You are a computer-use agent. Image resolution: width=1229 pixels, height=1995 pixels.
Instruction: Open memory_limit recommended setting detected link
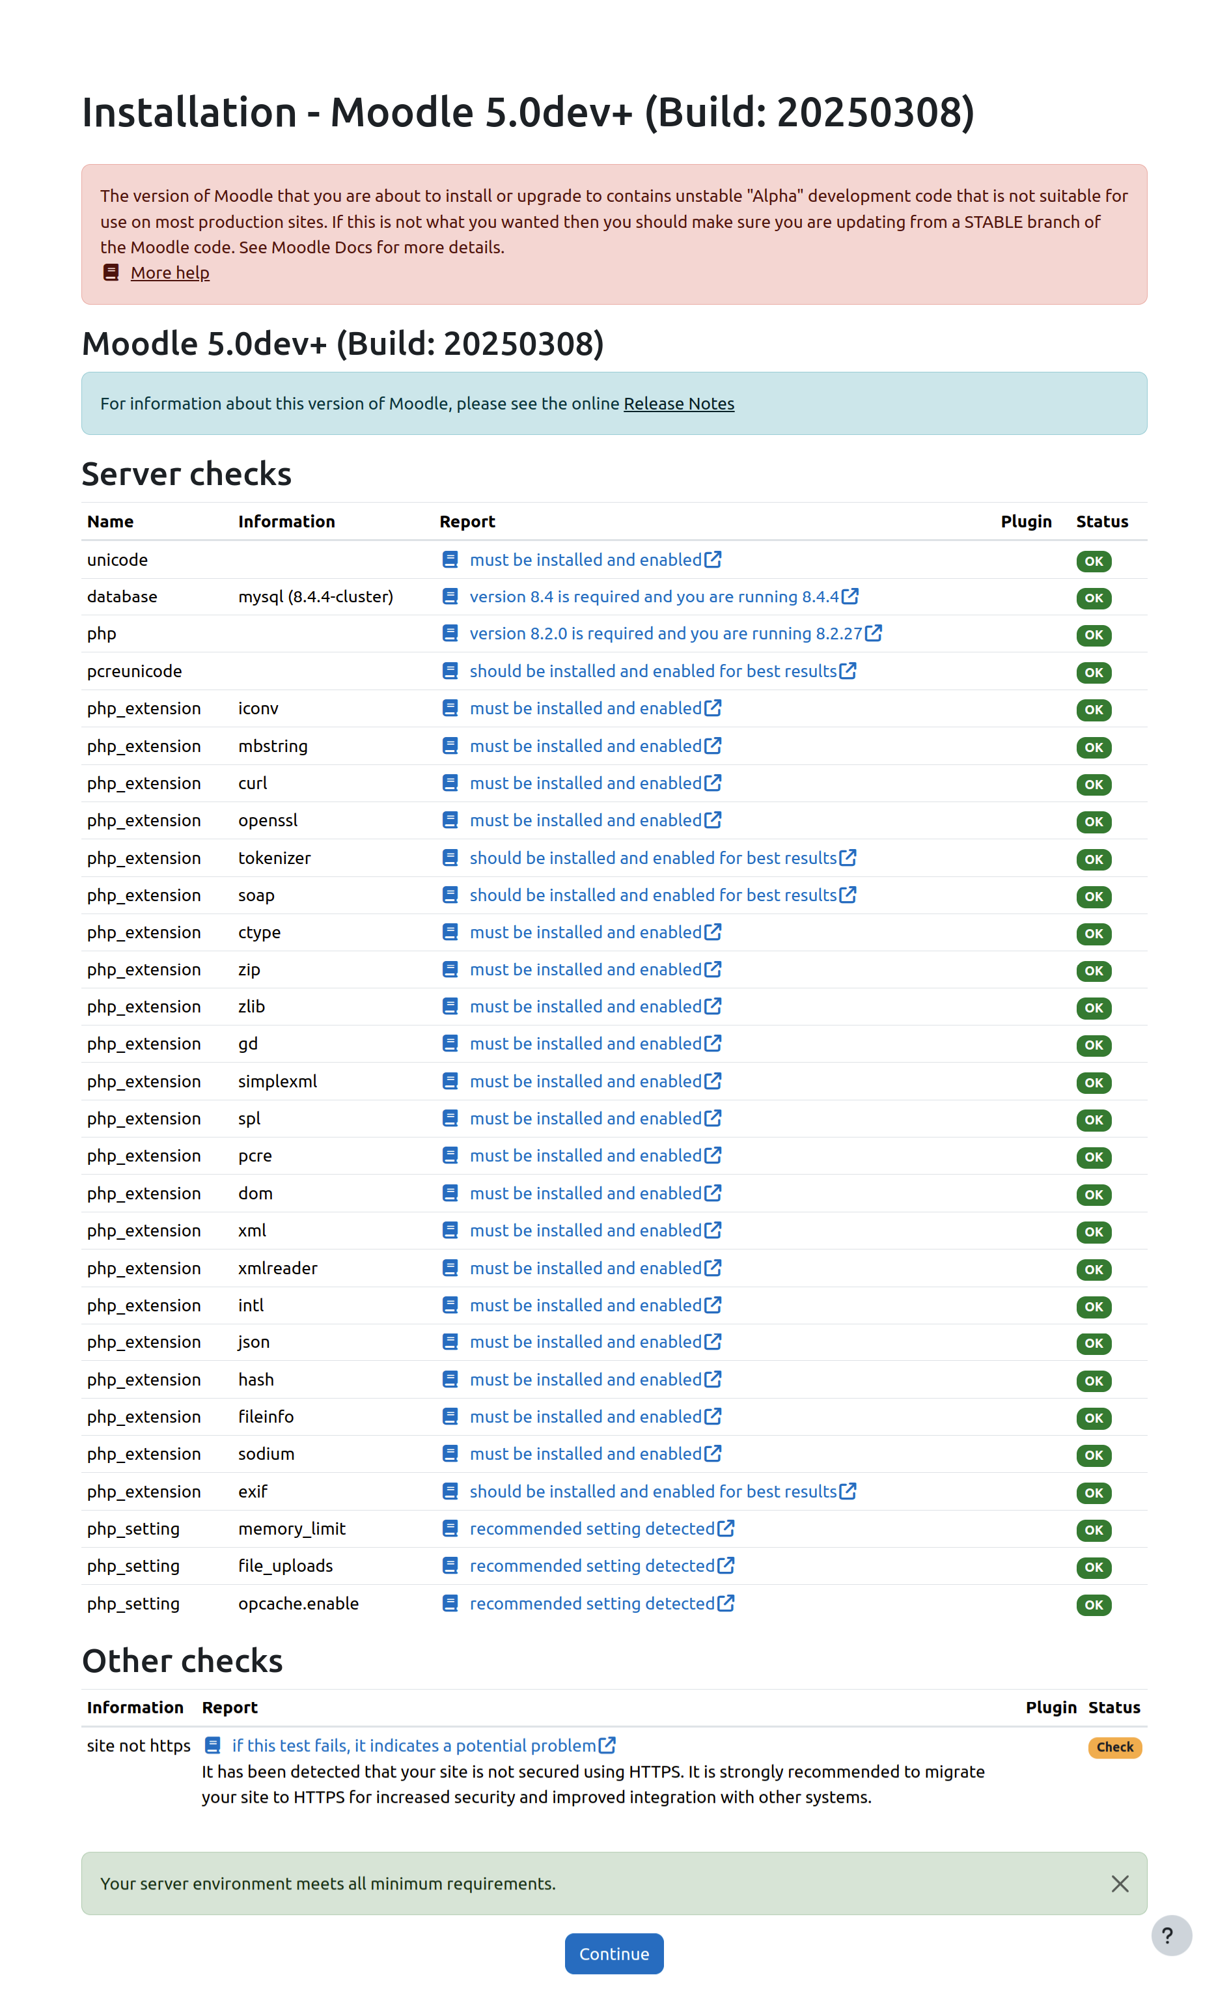tap(601, 1528)
